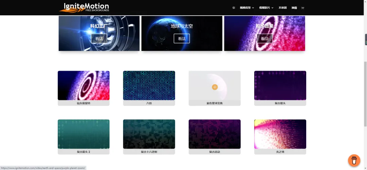Open the 复古箭头 2 teal thumbnail

pos(84,134)
